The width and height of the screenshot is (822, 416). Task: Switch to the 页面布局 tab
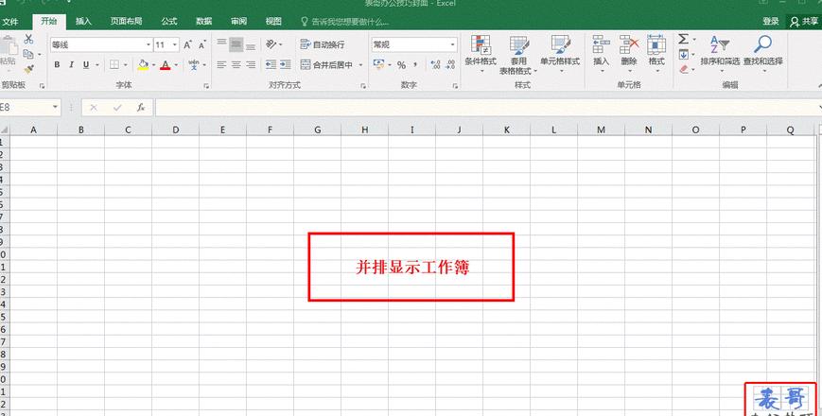pos(126,22)
